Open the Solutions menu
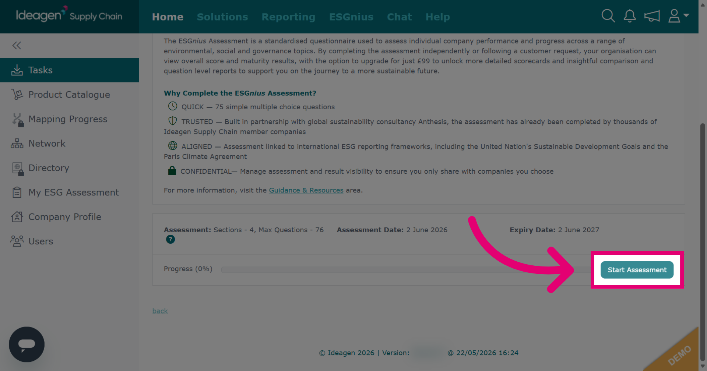Screen dimensions: 707x371 coord(222,17)
